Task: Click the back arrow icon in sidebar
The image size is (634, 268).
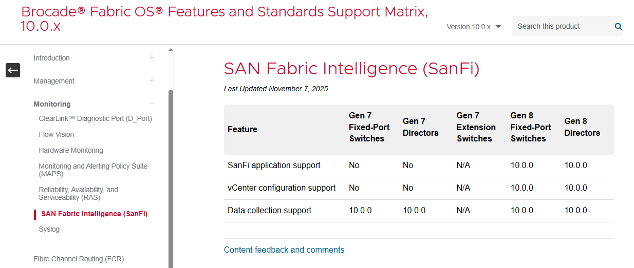Action: 13,70
